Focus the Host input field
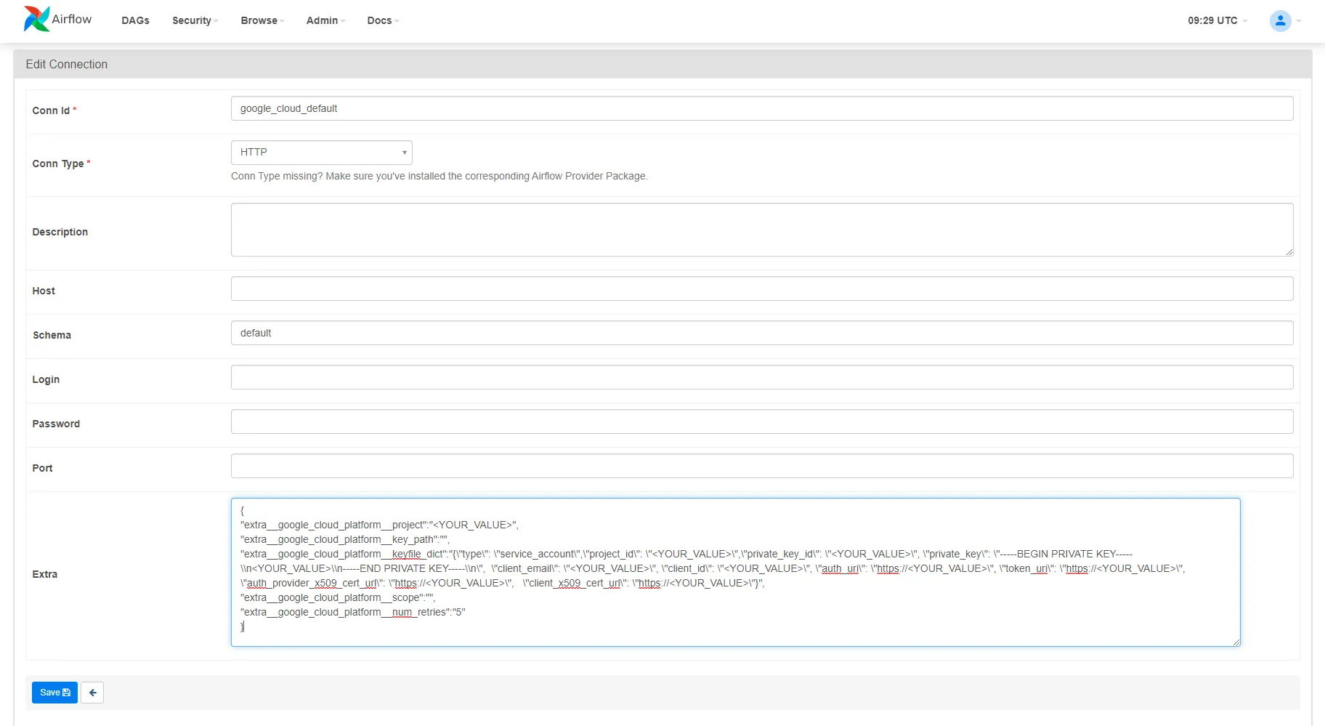The width and height of the screenshot is (1325, 726). pyautogui.click(x=762, y=289)
